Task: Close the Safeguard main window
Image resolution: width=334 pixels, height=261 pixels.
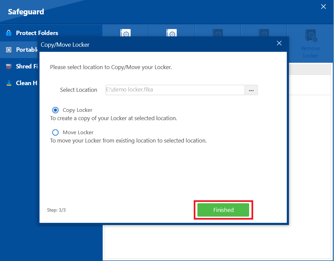Action: [323, 7]
